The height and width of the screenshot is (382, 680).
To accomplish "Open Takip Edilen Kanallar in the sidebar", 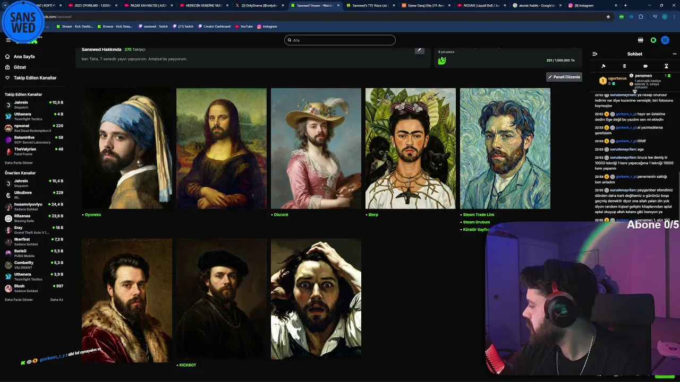I will [x=30, y=77].
